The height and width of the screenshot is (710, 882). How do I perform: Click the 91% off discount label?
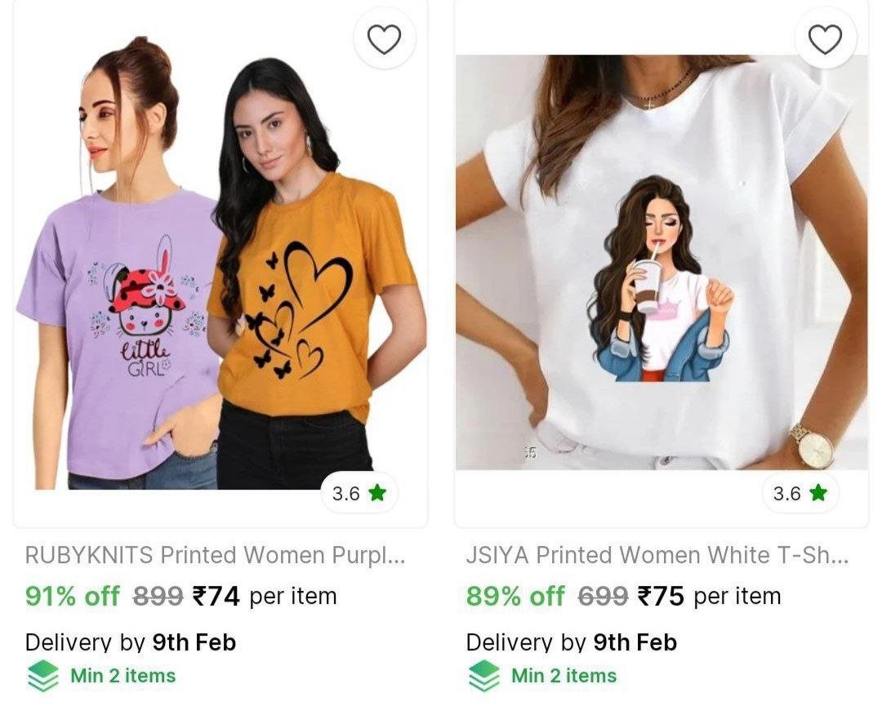[73, 596]
